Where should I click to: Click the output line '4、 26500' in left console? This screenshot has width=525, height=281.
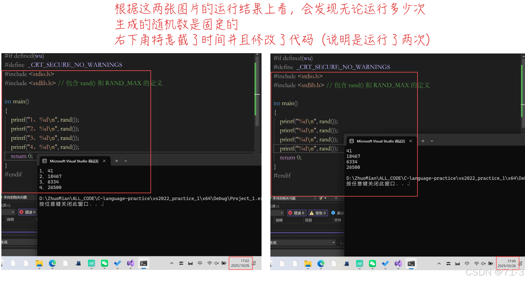(x=50, y=187)
